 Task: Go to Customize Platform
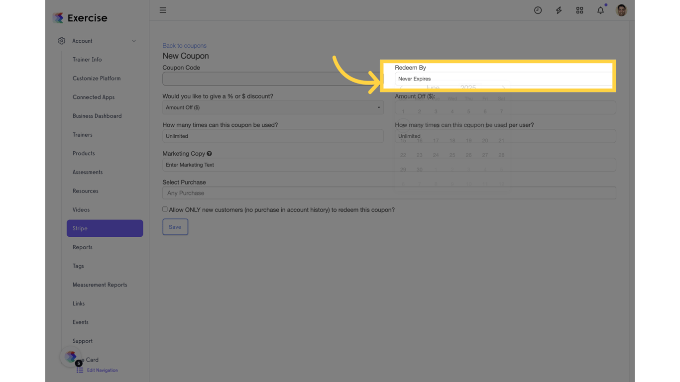click(97, 79)
